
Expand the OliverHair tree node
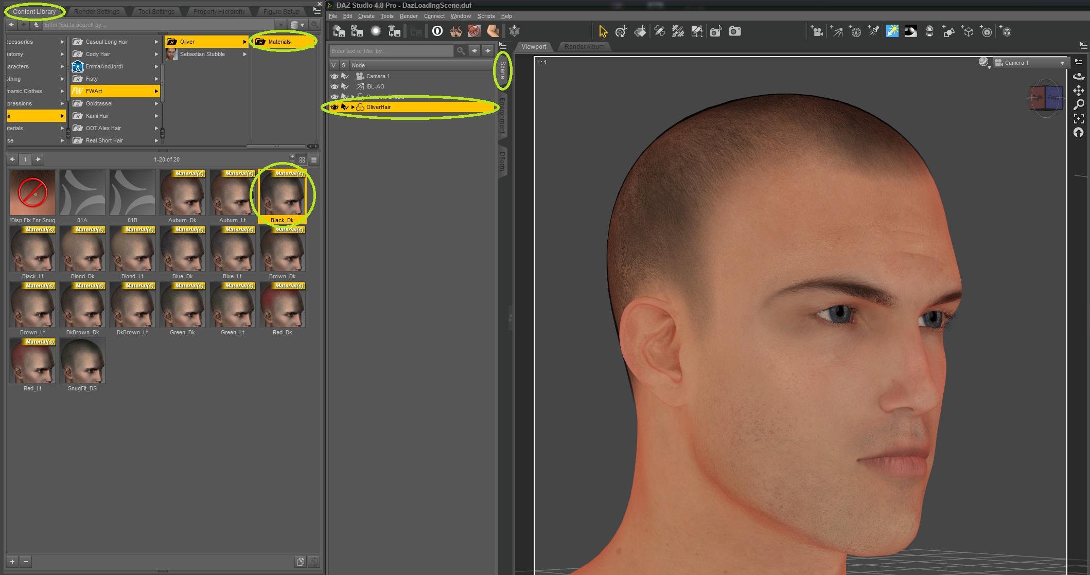click(x=353, y=107)
